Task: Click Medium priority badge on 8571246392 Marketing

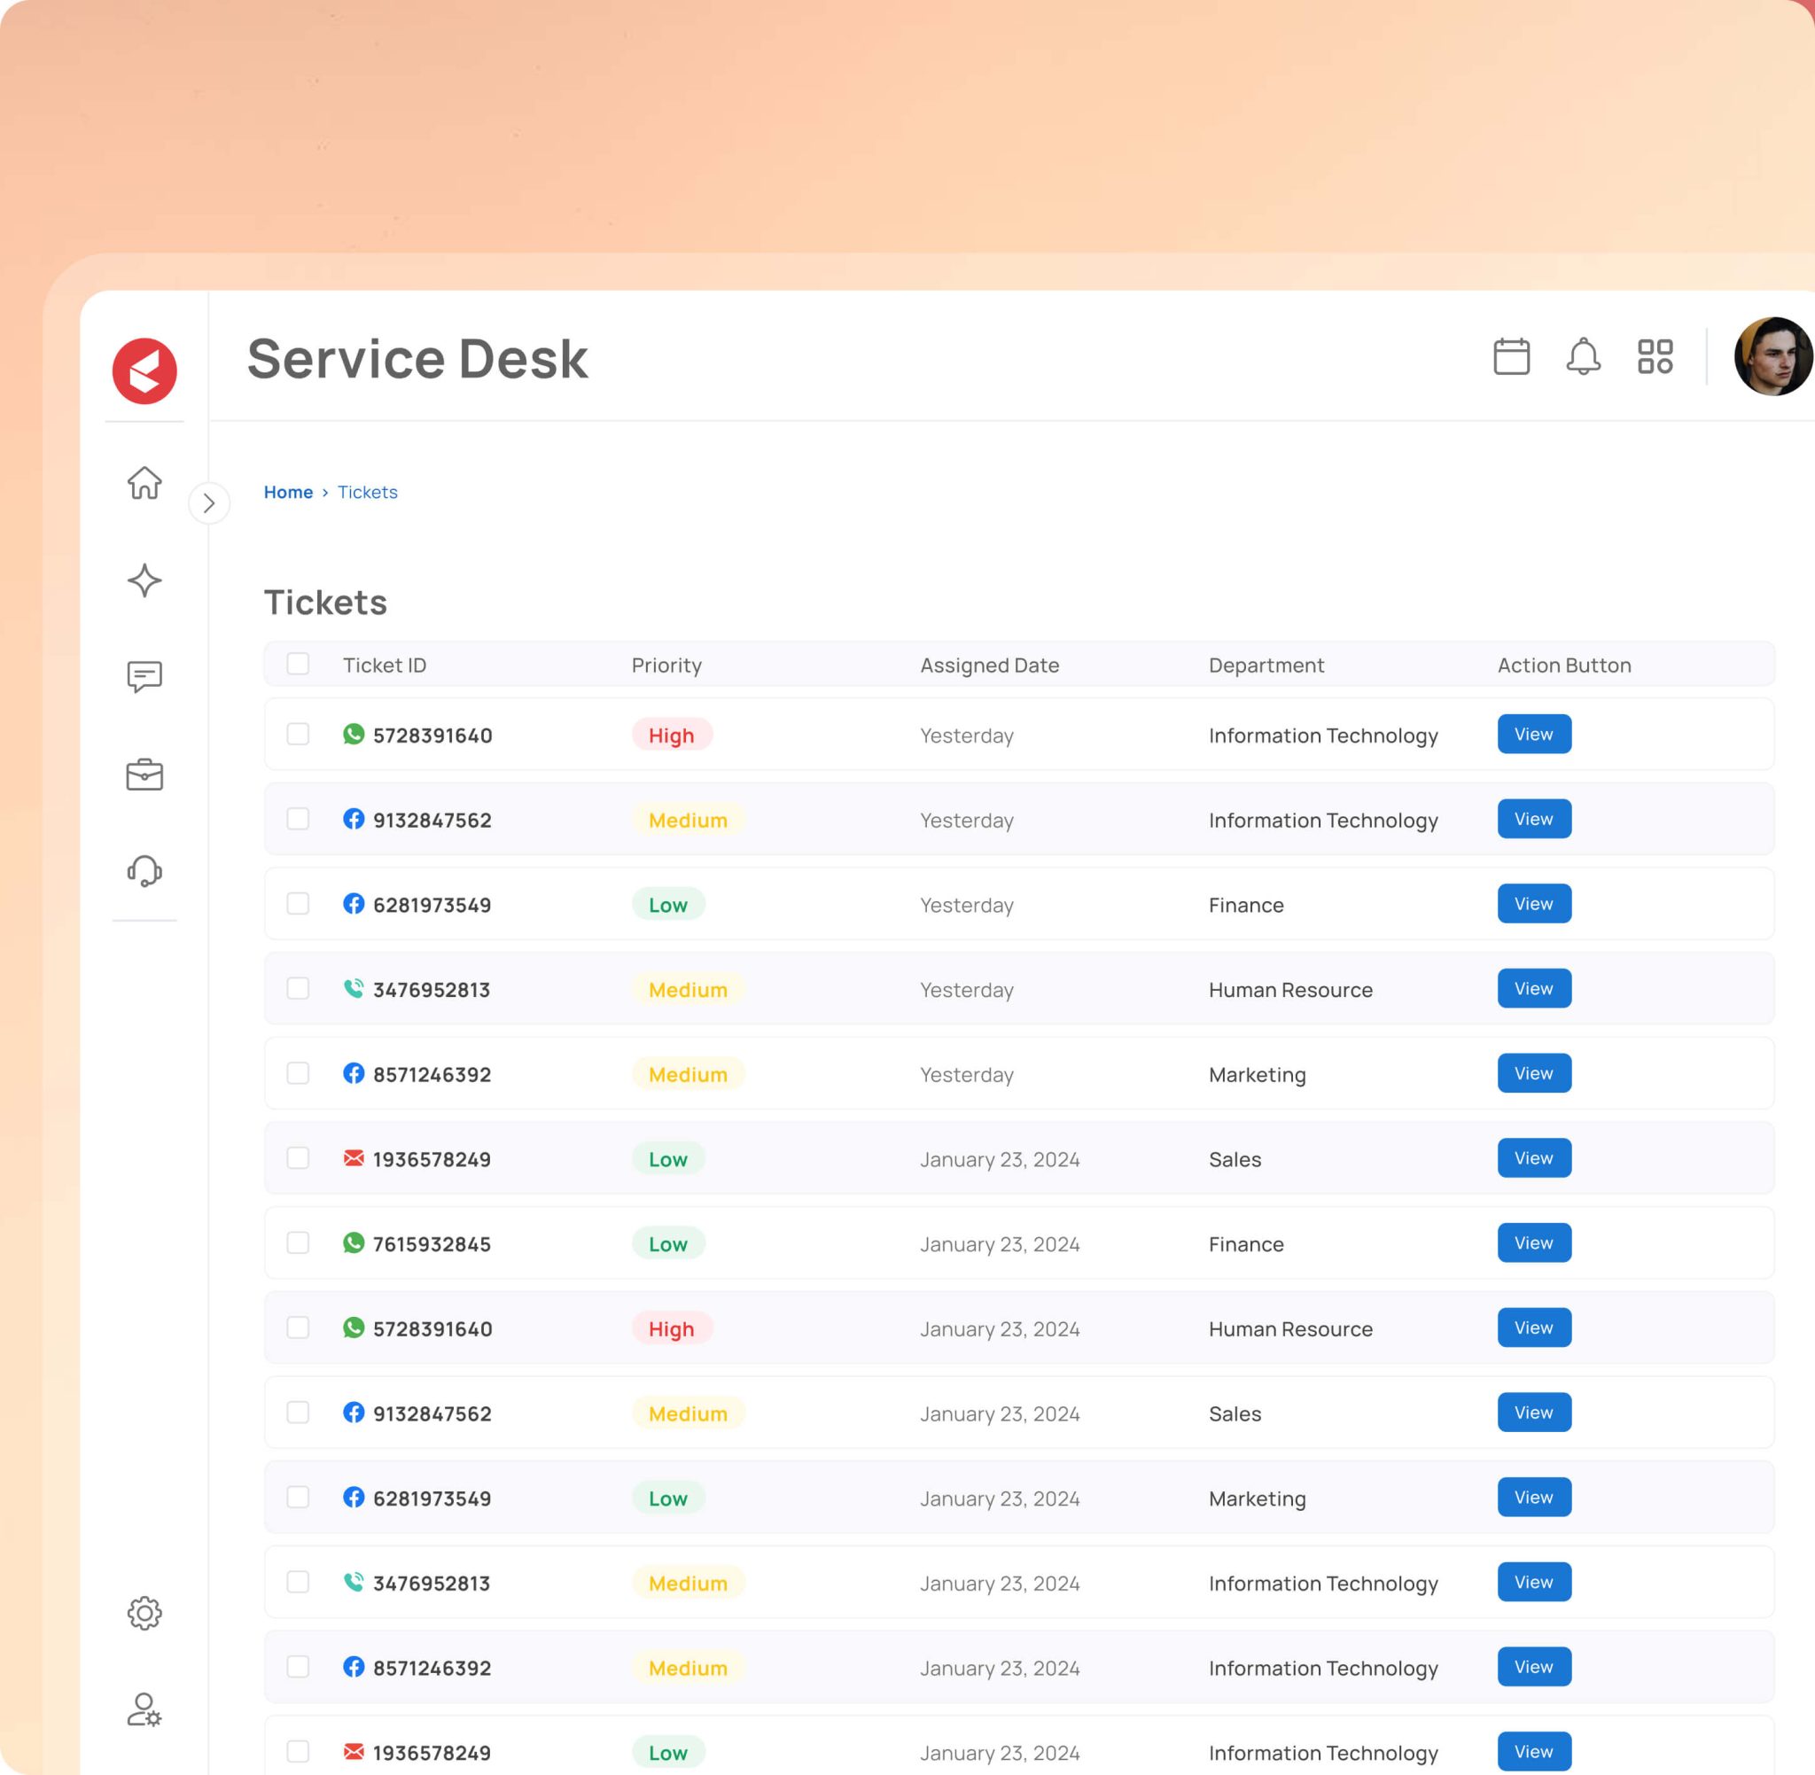Action: pos(688,1074)
